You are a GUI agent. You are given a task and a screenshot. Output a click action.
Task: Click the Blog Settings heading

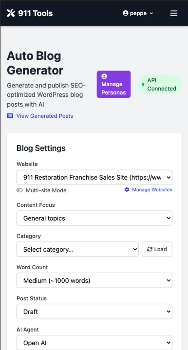[x=41, y=148]
